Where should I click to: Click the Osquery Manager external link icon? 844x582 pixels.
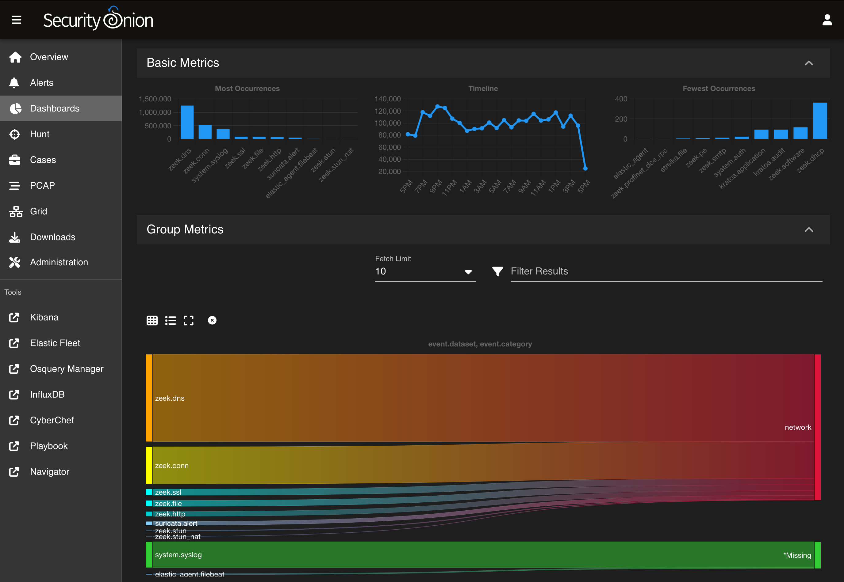point(14,369)
